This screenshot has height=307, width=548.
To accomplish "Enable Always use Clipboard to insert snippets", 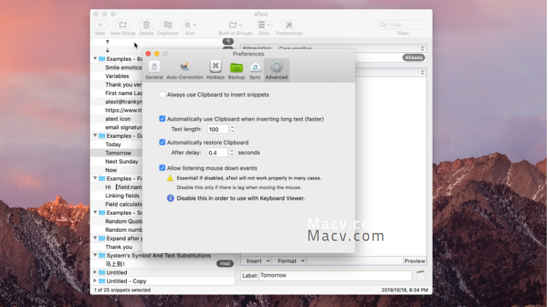I will point(162,95).
